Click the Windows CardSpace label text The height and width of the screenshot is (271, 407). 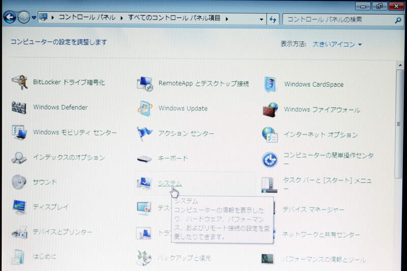[314, 84]
